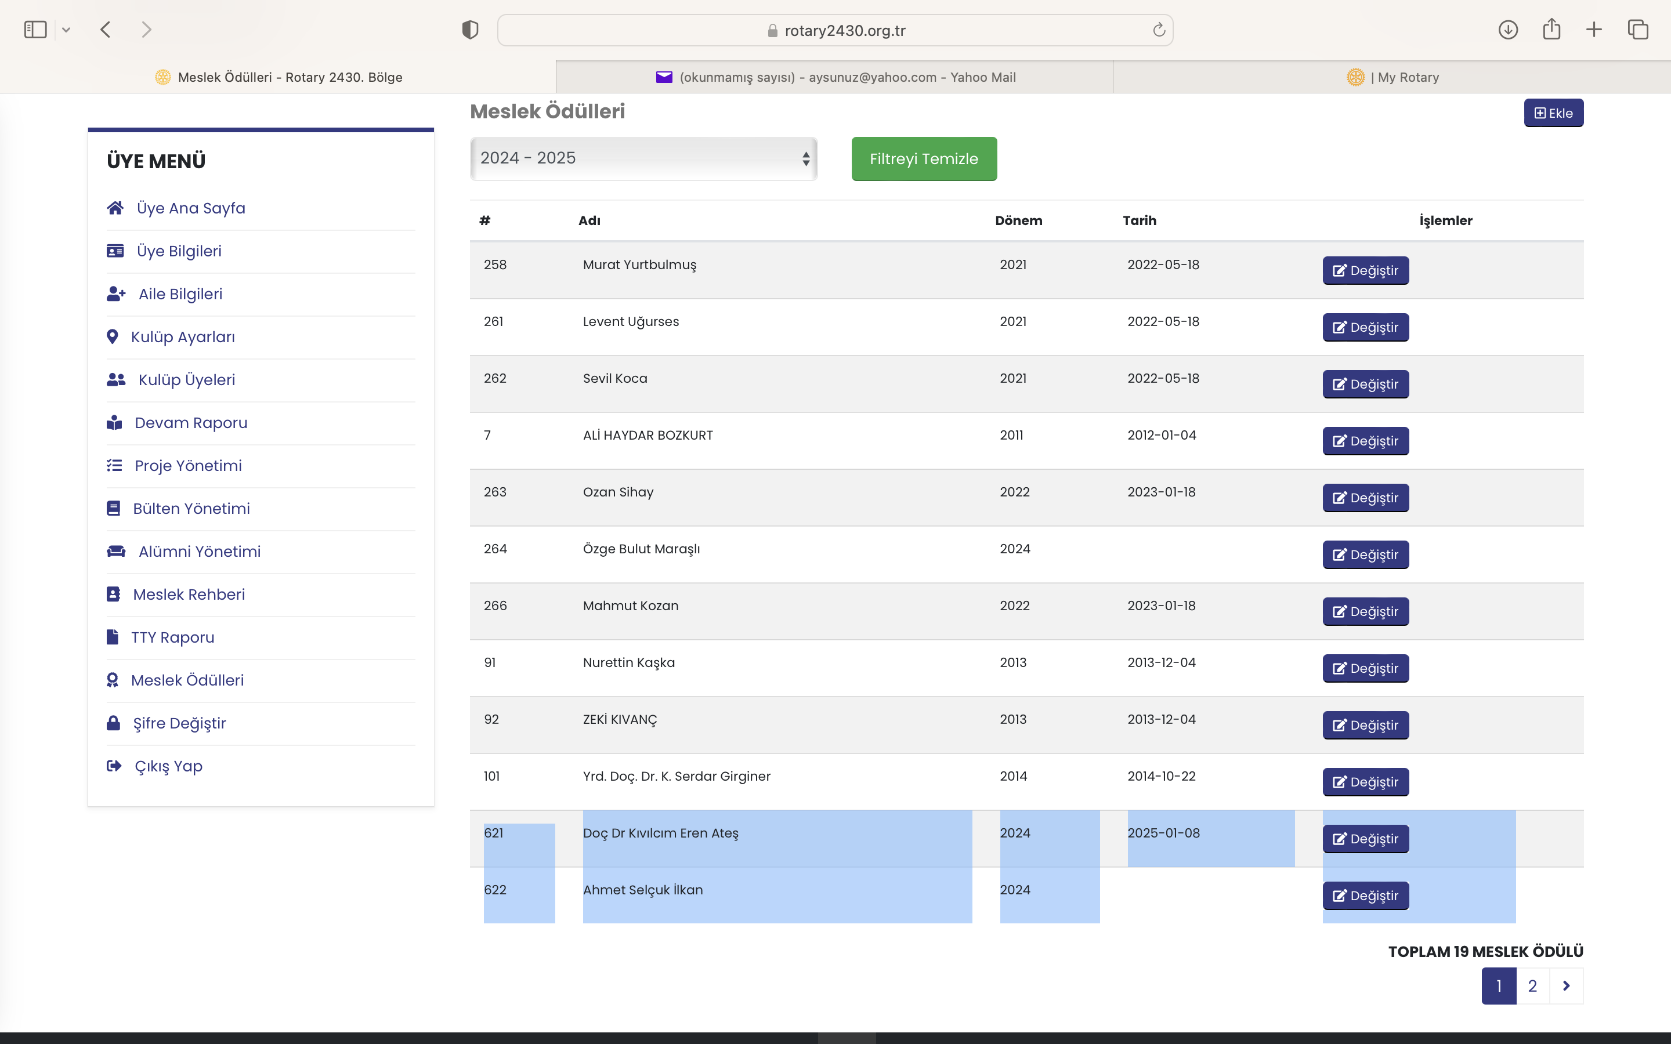Click Değiştir for Ahmet Selçuk İlkan

1365,896
